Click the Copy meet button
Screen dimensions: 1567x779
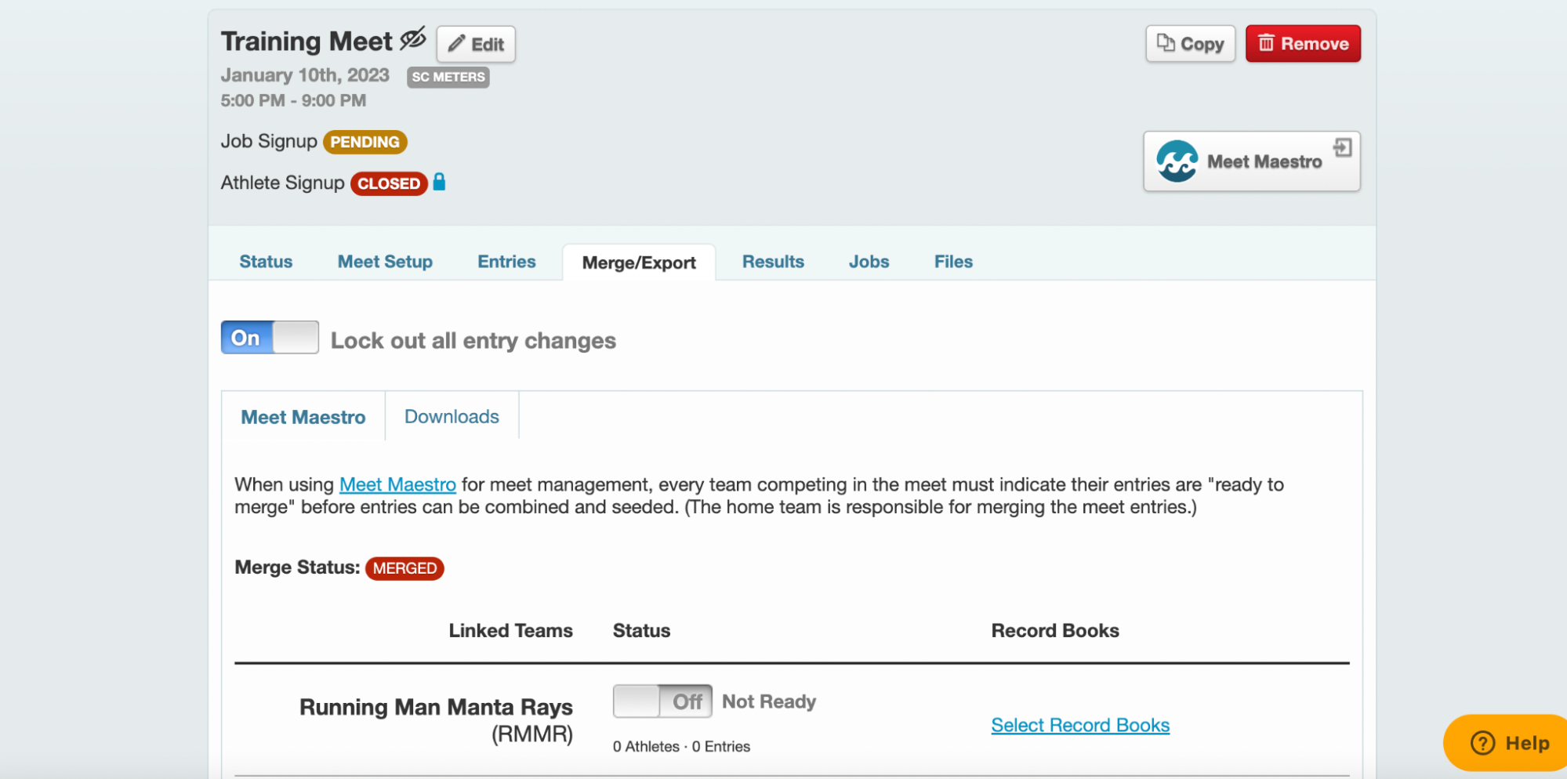[1190, 44]
